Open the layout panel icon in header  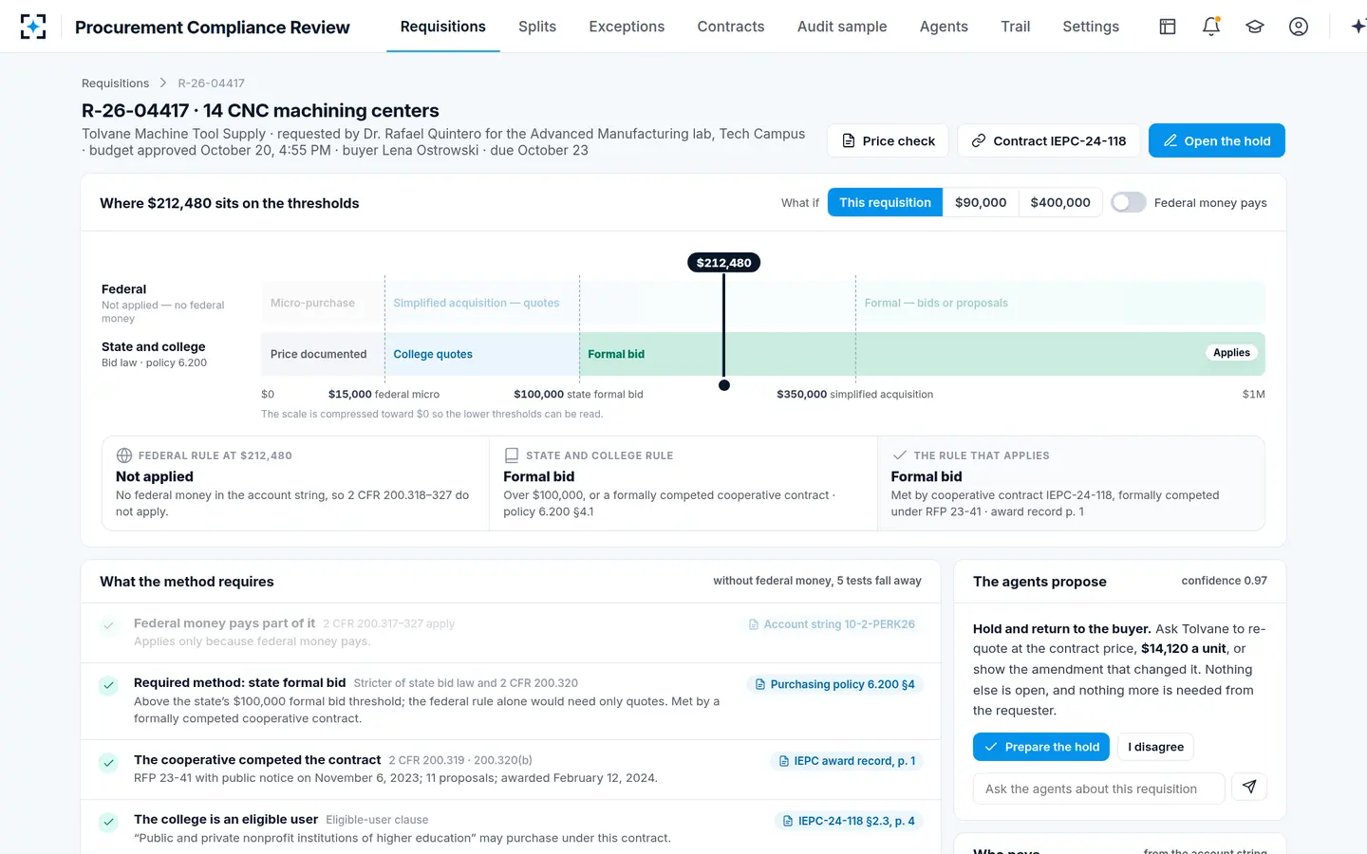pyautogui.click(x=1168, y=27)
